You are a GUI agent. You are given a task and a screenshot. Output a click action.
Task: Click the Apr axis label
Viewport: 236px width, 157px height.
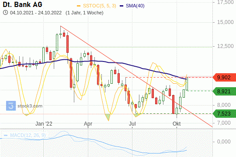point(88,124)
